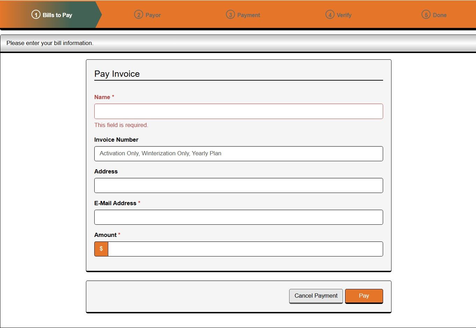This screenshot has height=328, width=476.
Task: Click the dollar sign icon beside Amount
Action: [x=101, y=249]
